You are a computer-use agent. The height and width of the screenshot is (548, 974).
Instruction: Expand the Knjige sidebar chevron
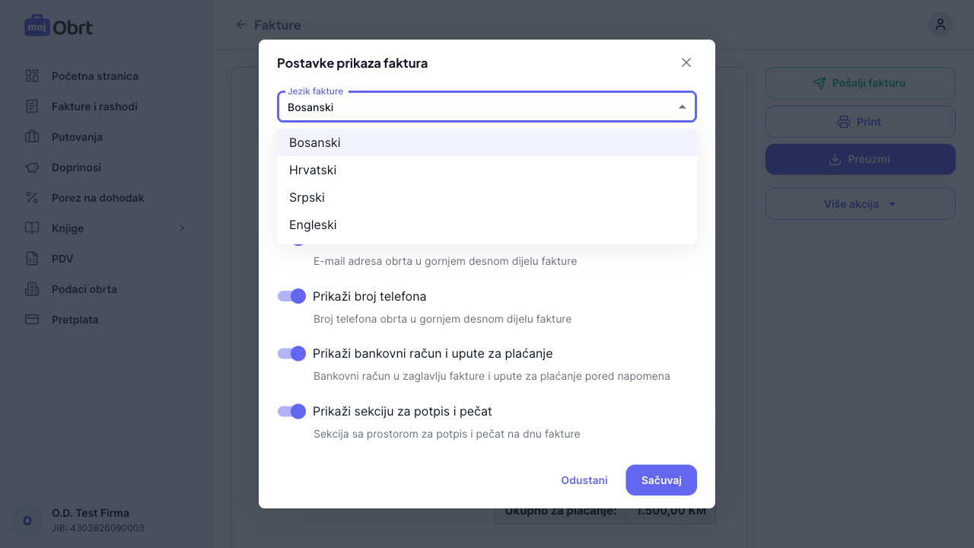pos(182,228)
